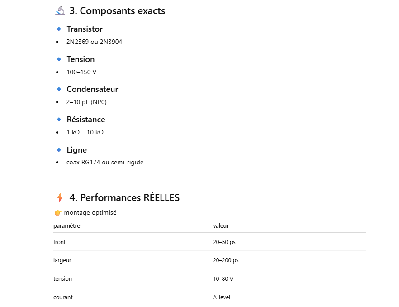Click blue diamond icon next to Condensateur
Viewport: 399px width, 307px height.
(59, 89)
